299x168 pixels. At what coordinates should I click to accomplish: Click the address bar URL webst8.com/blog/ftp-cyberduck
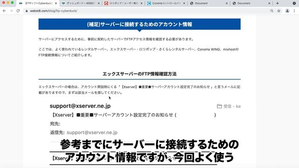coord(54,11)
